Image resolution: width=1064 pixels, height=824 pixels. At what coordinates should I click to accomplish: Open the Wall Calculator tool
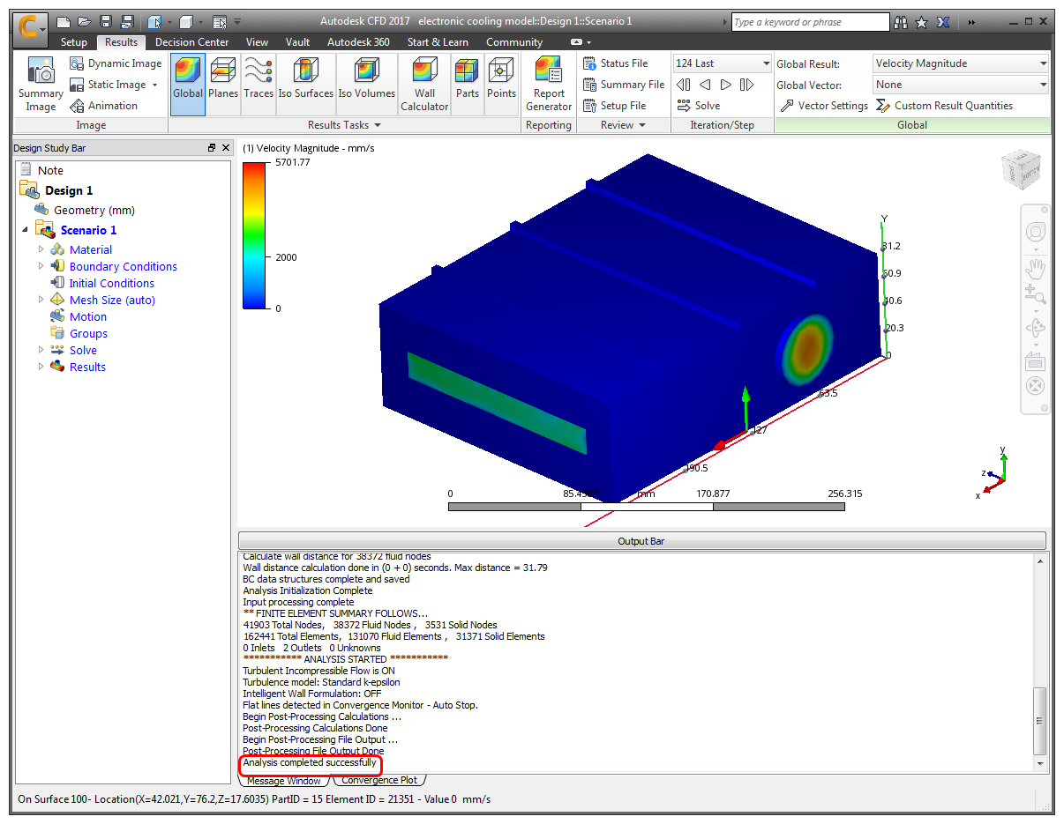click(424, 85)
